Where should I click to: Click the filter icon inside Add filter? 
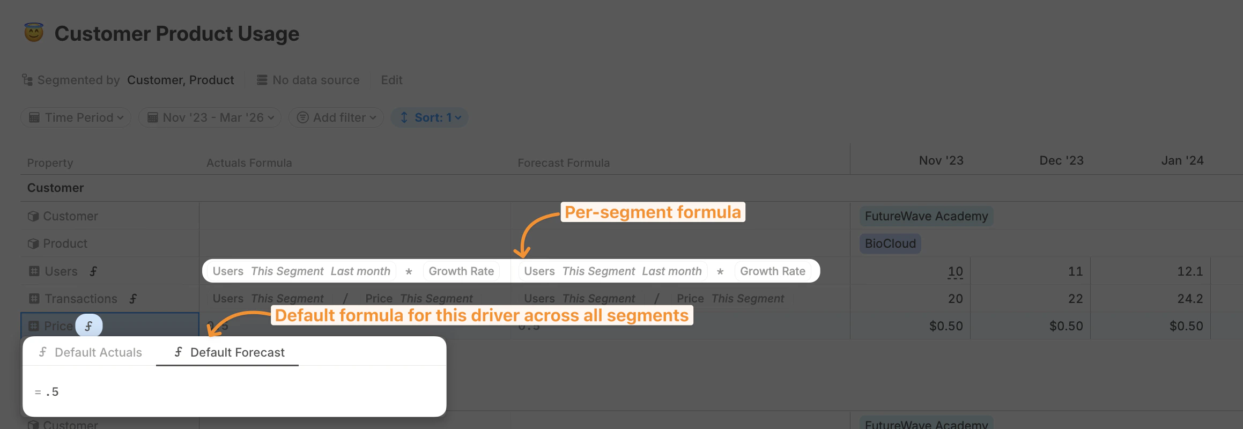302,117
